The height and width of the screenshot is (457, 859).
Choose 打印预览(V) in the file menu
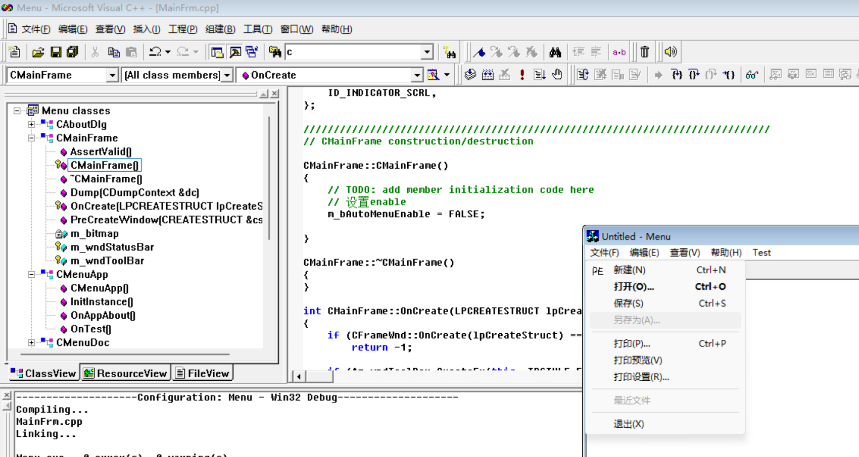coord(665,361)
